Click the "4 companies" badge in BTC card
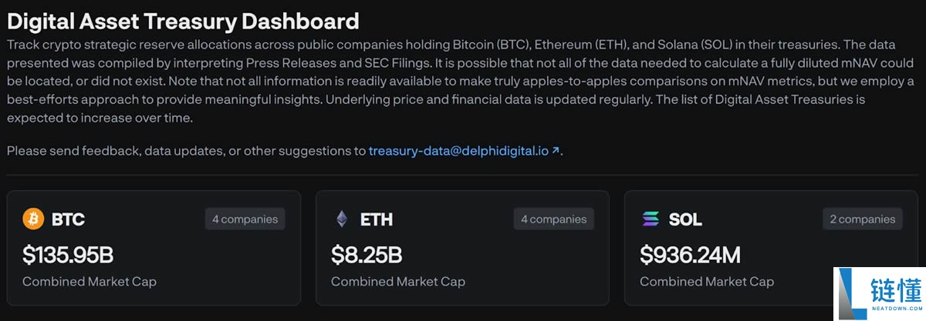 pyautogui.click(x=245, y=219)
